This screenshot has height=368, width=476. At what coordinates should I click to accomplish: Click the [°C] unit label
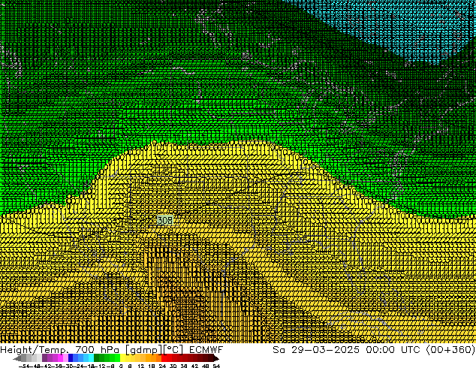pyautogui.click(x=173, y=350)
